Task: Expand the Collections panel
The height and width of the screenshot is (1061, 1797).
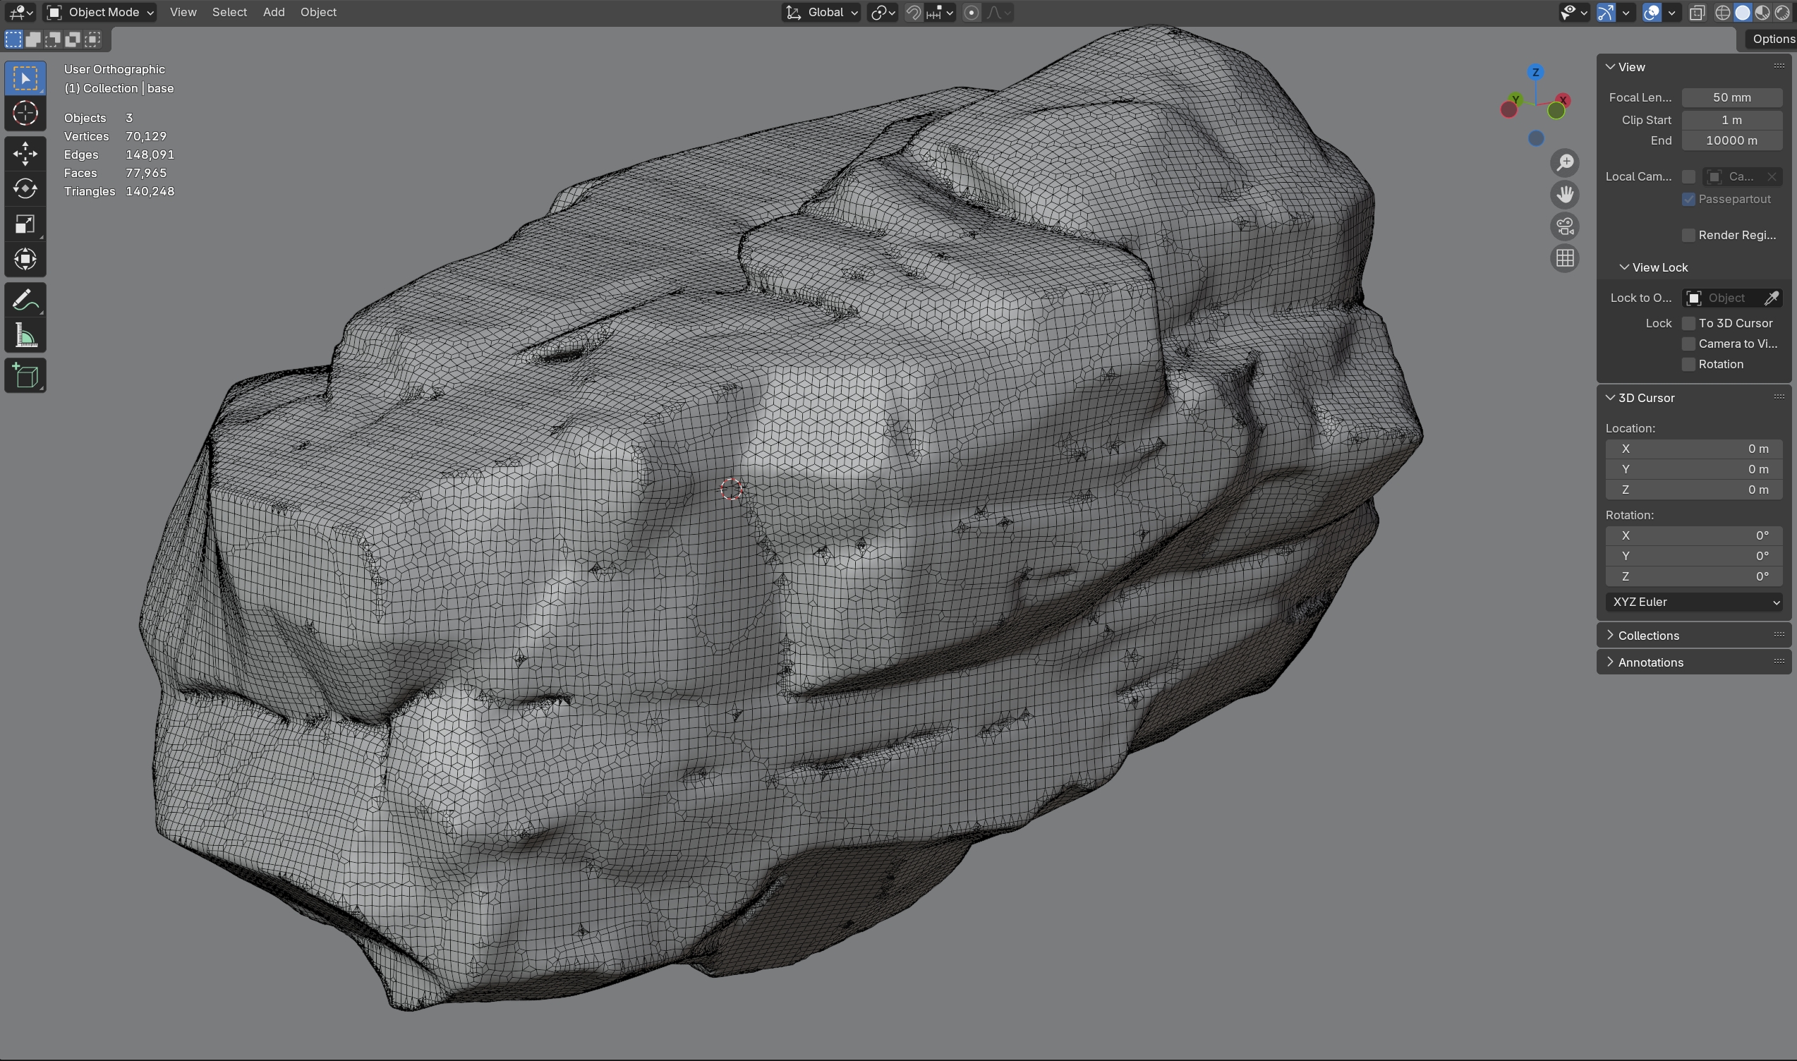Action: (x=1647, y=636)
